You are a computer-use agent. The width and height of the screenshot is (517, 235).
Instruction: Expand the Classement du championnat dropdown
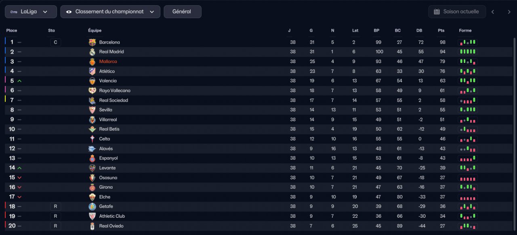click(x=110, y=12)
